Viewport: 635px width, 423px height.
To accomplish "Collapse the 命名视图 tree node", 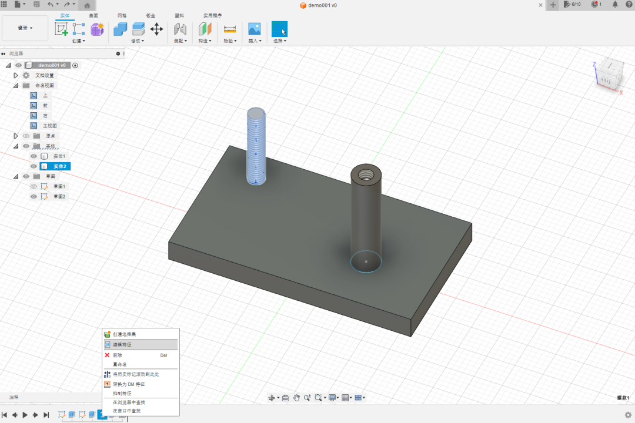I will 16,85.
